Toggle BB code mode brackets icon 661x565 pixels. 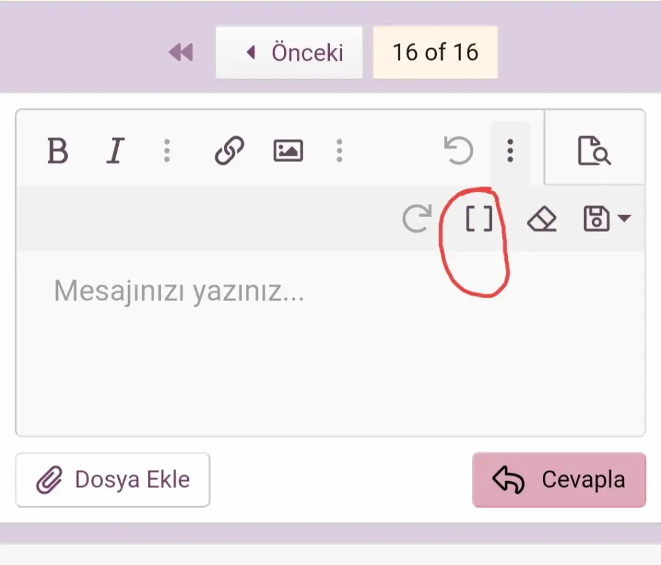tap(479, 220)
